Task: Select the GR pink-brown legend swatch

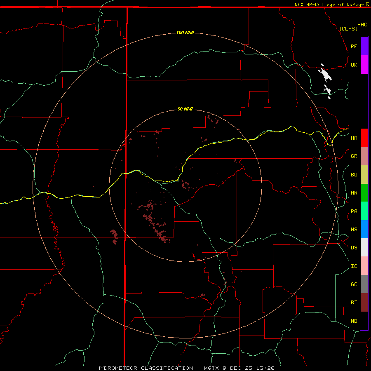Action: (x=364, y=156)
